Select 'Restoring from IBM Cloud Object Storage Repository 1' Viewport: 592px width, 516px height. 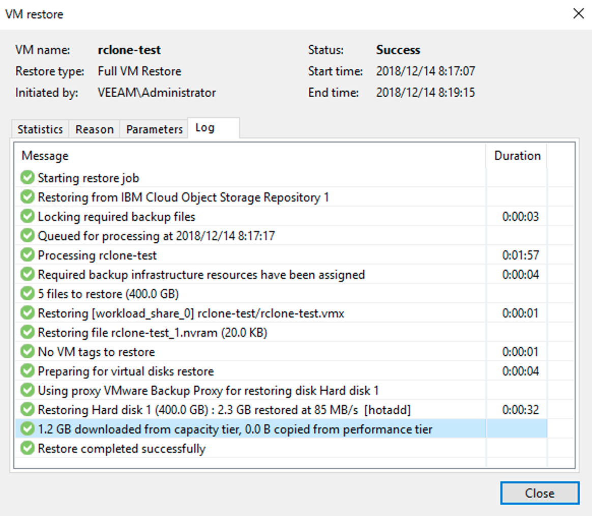click(x=281, y=197)
